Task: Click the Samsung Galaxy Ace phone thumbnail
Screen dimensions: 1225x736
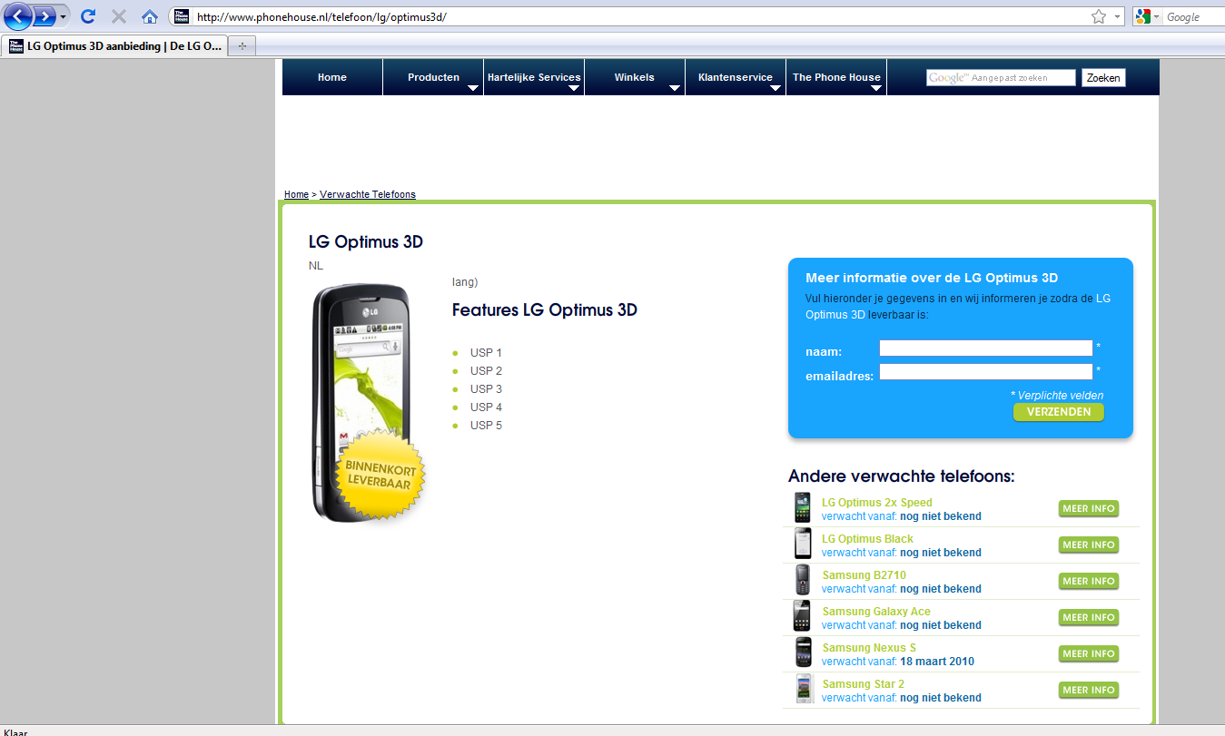Action: [x=802, y=617]
